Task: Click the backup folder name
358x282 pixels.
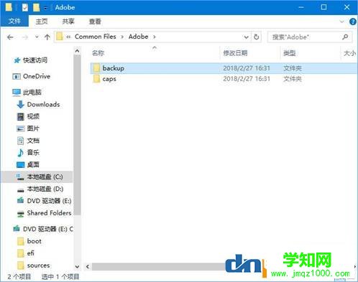Action: point(114,68)
